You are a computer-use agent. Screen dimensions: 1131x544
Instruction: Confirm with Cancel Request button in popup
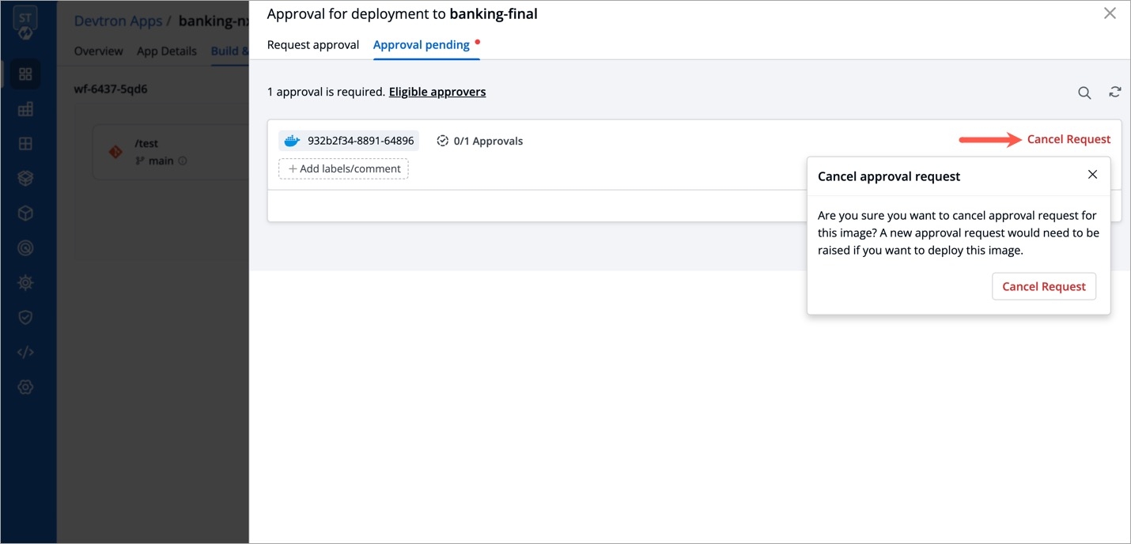(1043, 286)
